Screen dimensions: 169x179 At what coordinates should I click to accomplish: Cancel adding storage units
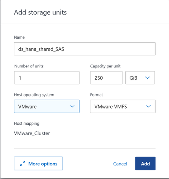tap(120, 164)
